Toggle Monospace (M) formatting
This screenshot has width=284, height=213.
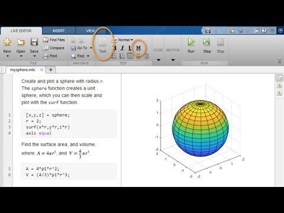[138, 48]
